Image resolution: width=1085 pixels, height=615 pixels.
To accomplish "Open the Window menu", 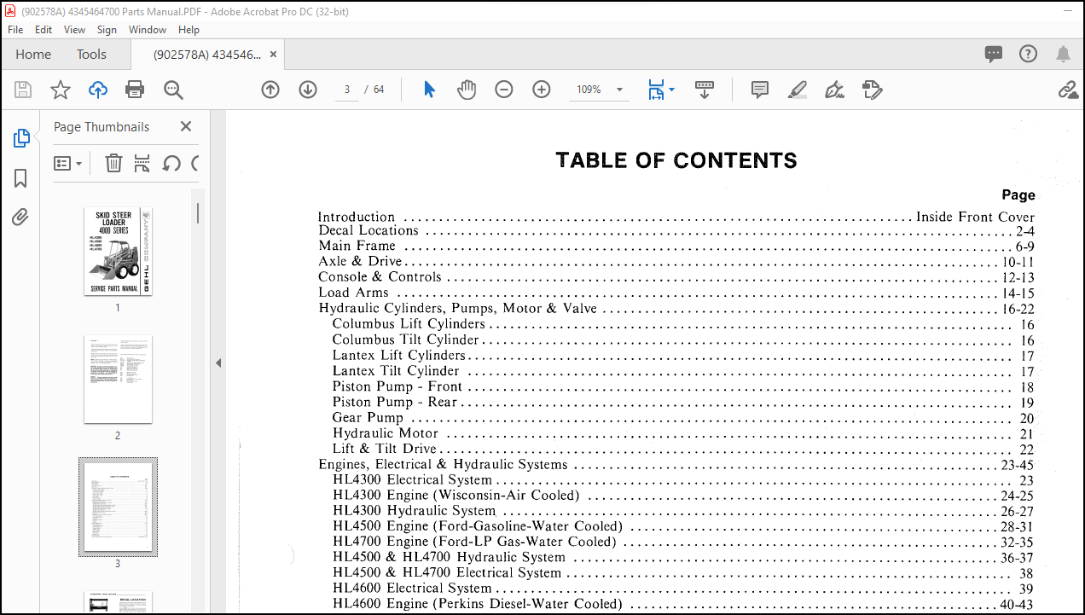I will (x=148, y=29).
